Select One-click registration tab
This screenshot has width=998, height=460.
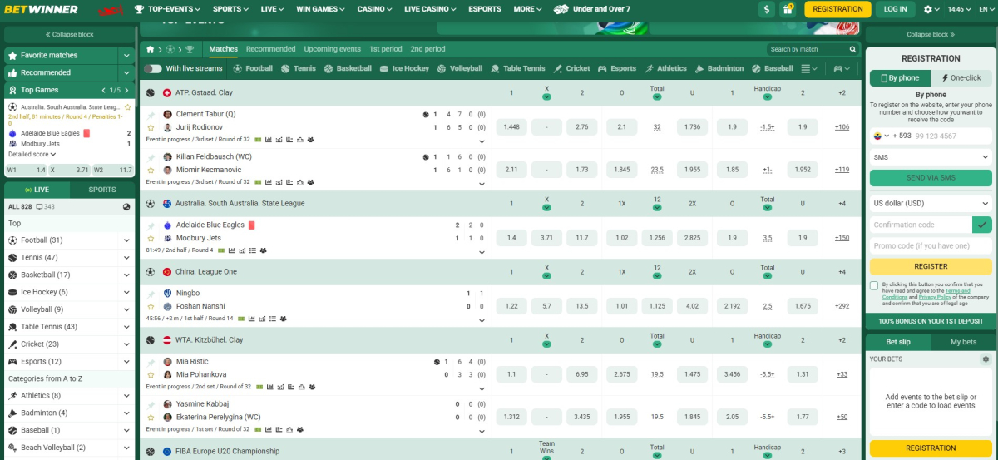(961, 78)
